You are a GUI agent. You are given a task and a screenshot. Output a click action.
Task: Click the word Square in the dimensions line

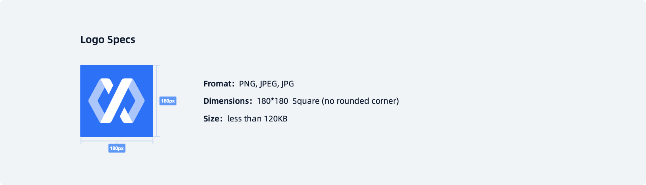click(x=306, y=101)
